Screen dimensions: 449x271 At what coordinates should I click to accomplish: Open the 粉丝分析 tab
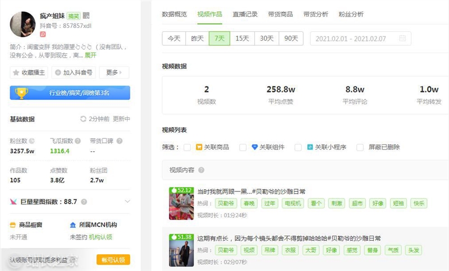point(351,14)
